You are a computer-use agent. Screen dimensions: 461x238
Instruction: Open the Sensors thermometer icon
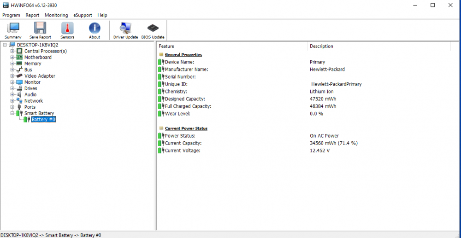coord(67,30)
